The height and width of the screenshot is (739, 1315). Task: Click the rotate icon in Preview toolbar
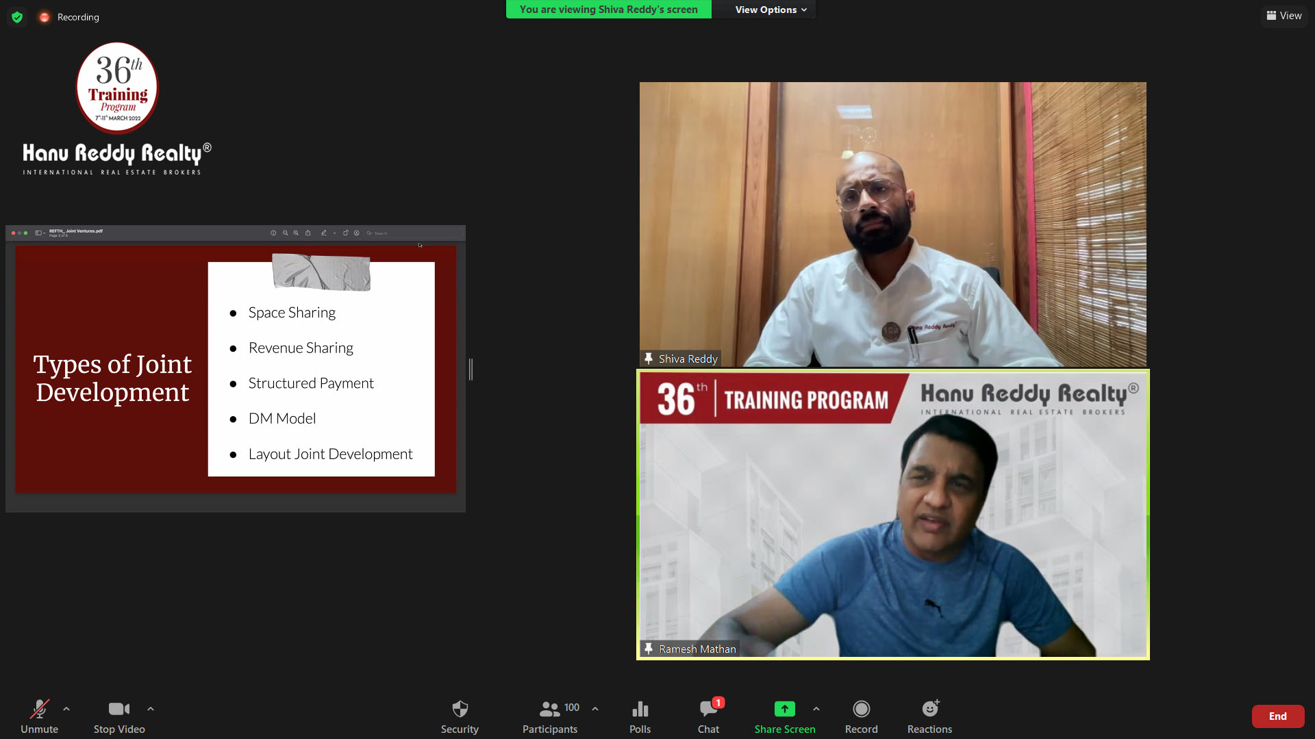346,233
